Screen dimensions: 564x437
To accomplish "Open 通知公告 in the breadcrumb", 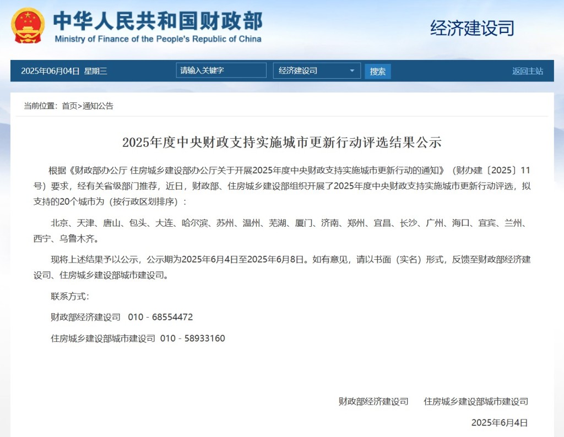I will tap(98, 106).
